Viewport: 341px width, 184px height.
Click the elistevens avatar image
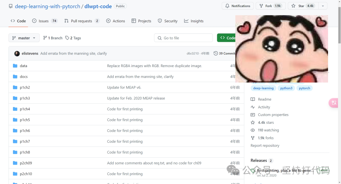17,54
